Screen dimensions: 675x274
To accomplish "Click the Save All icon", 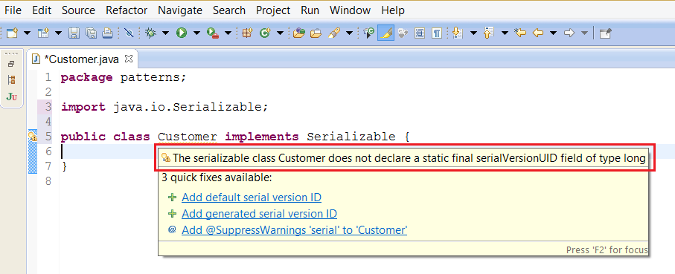I will click(x=91, y=33).
